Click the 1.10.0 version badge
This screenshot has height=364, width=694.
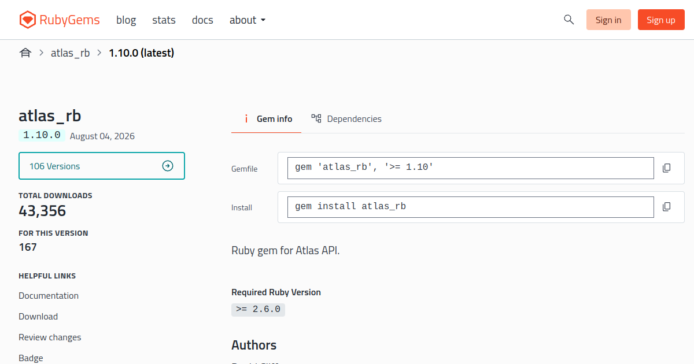click(x=42, y=135)
